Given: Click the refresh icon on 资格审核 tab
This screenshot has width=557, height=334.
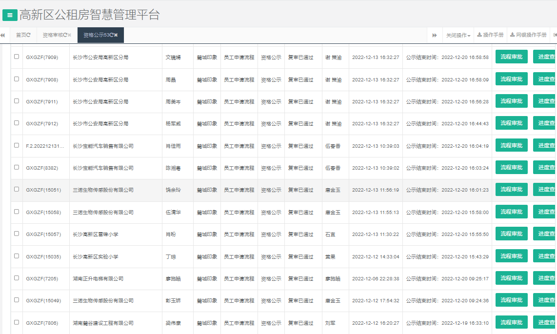Looking at the screenshot, I should (65, 35).
